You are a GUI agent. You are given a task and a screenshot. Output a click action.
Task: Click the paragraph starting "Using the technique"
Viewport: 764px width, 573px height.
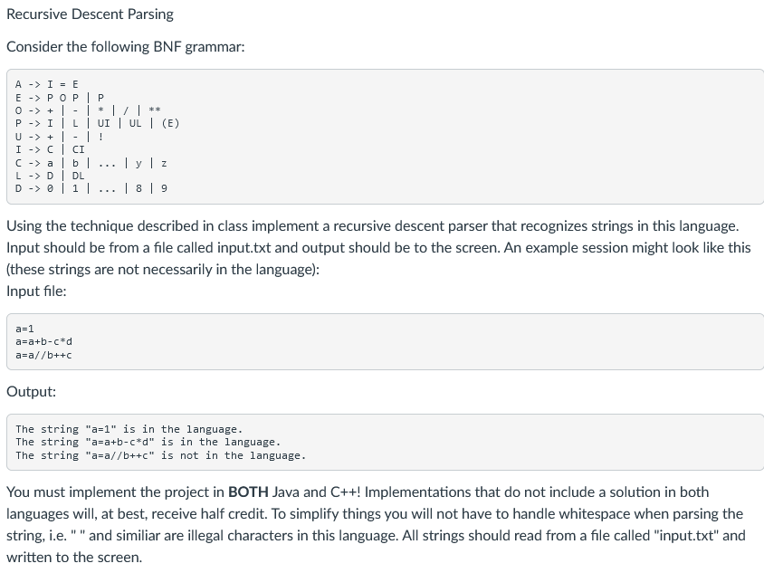[378, 247]
